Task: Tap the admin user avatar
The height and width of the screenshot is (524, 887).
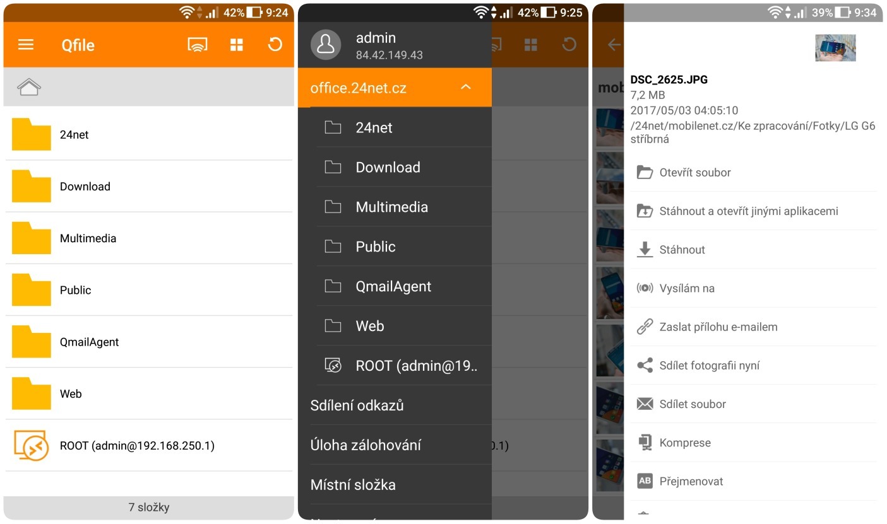Action: pos(326,45)
